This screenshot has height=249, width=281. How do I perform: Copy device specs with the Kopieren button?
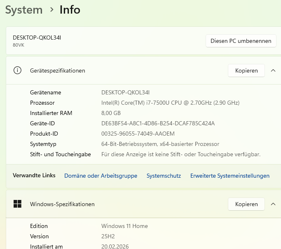point(246,70)
